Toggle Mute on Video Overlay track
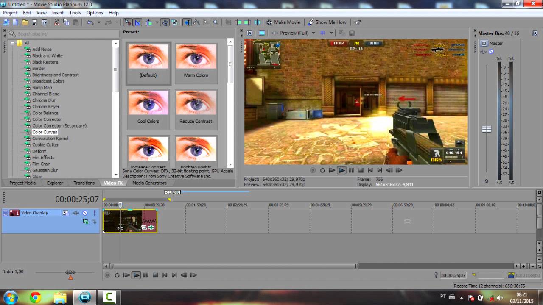The width and height of the screenshot is (543, 305). (x=85, y=213)
